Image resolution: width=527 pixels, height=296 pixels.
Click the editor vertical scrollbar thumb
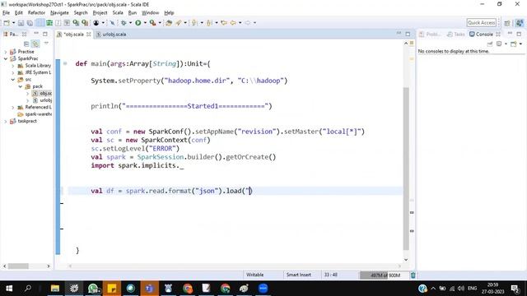pos(406,168)
